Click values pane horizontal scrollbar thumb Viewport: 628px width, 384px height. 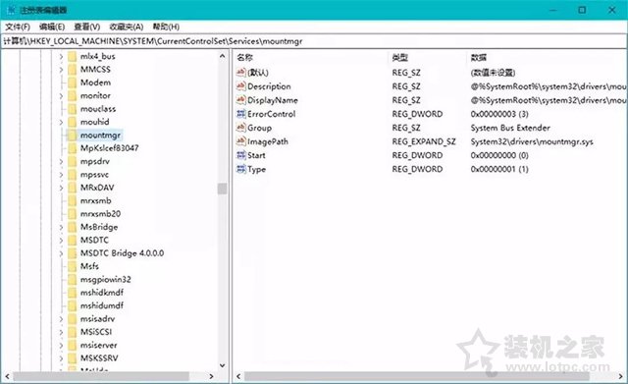pyautogui.click(x=416, y=376)
